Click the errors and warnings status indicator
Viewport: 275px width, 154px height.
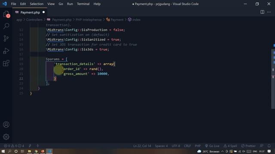coord(14,146)
